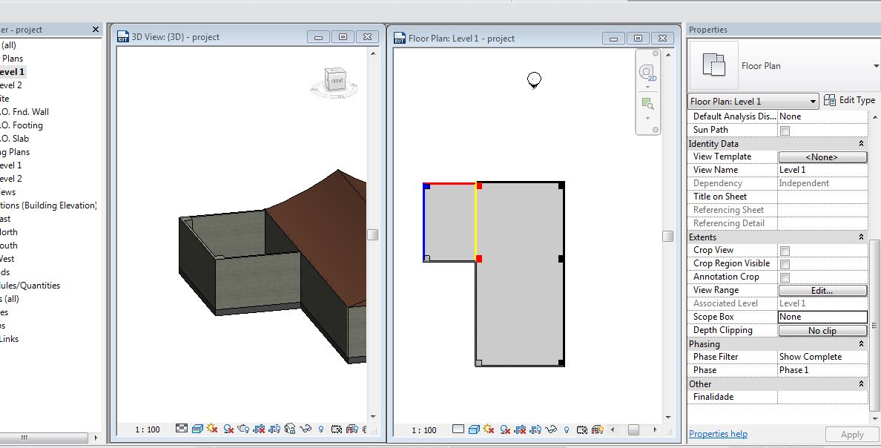Toggle the Show Crop Region icon
Viewport: 881px width, 448px height.
pos(537,429)
